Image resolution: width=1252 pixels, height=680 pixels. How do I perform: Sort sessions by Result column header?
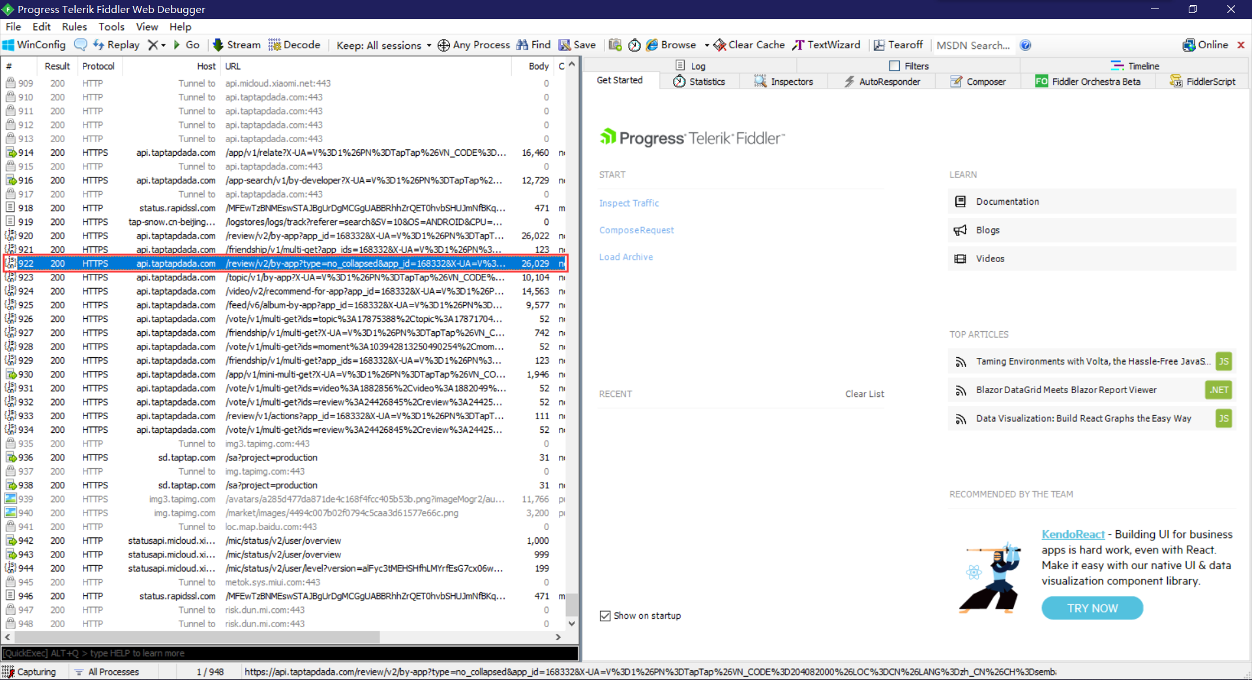(x=57, y=66)
